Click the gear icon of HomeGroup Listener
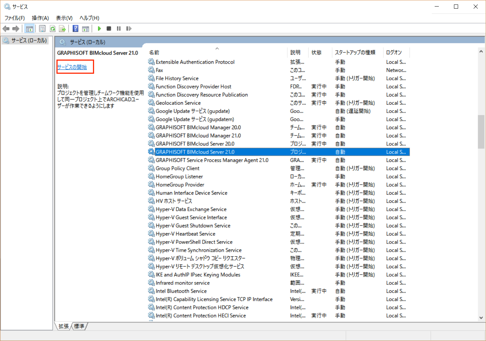This screenshot has width=486, height=341. [151, 176]
